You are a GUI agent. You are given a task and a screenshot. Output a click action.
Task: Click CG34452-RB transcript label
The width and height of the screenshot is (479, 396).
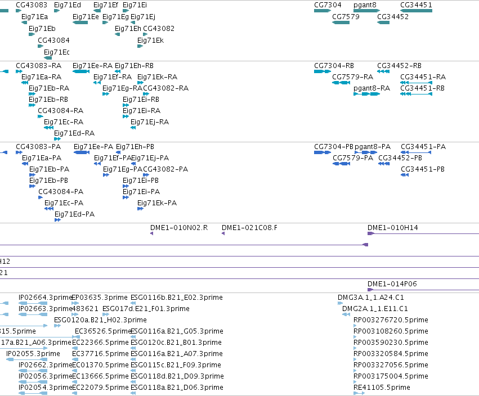tap(399, 66)
